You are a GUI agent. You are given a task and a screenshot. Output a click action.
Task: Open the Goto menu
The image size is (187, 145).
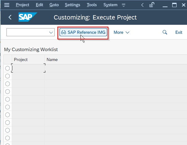pyautogui.click(x=54, y=5)
